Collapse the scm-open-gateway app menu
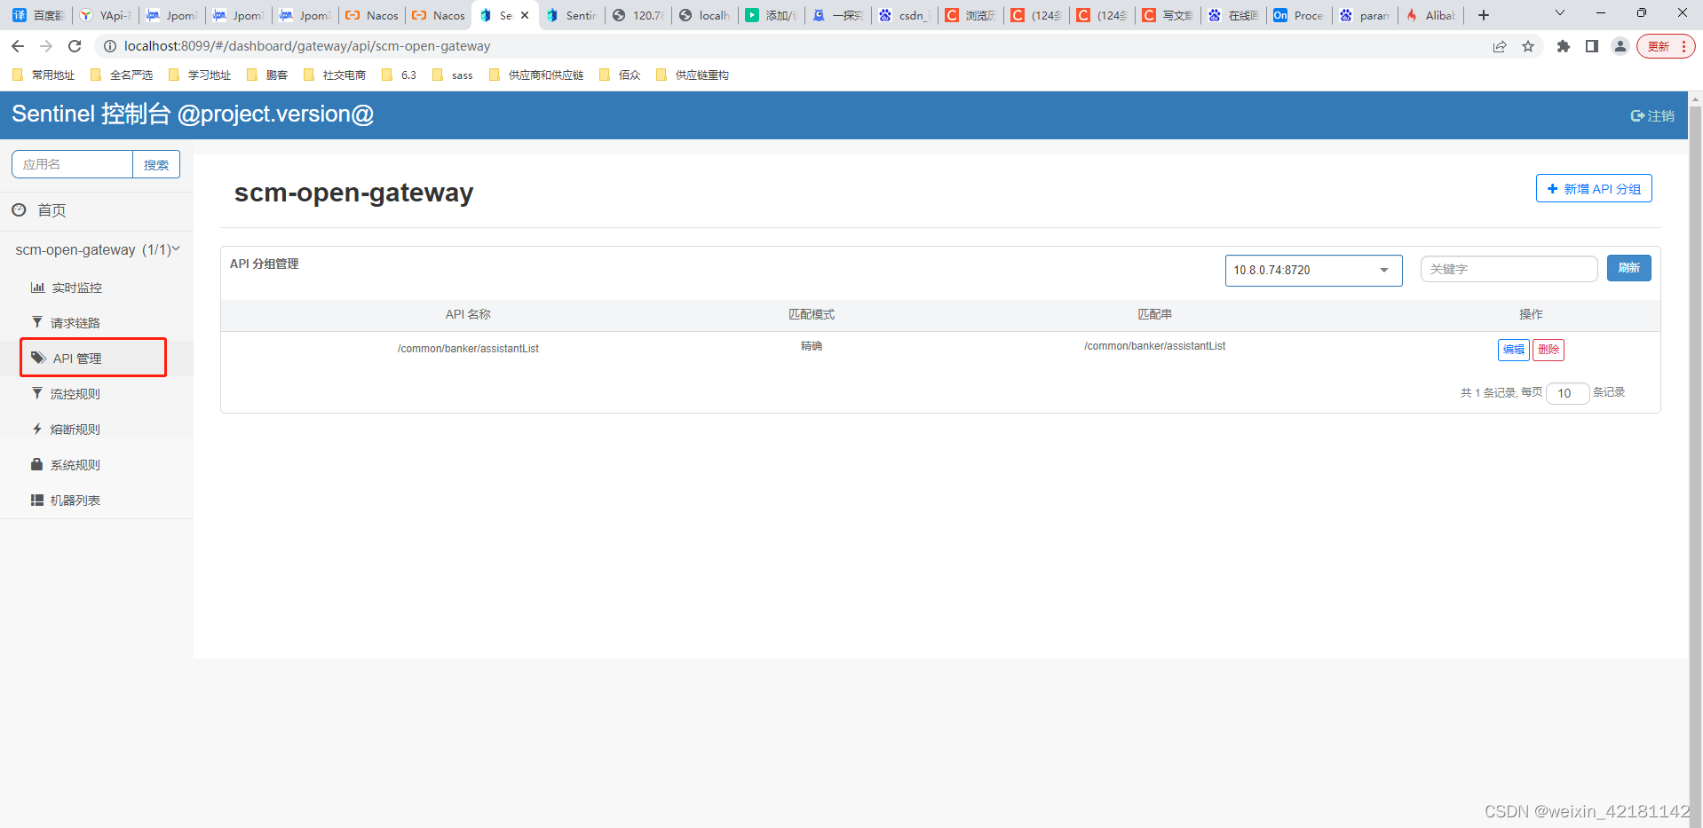Image resolution: width=1703 pixels, height=828 pixels. (97, 249)
